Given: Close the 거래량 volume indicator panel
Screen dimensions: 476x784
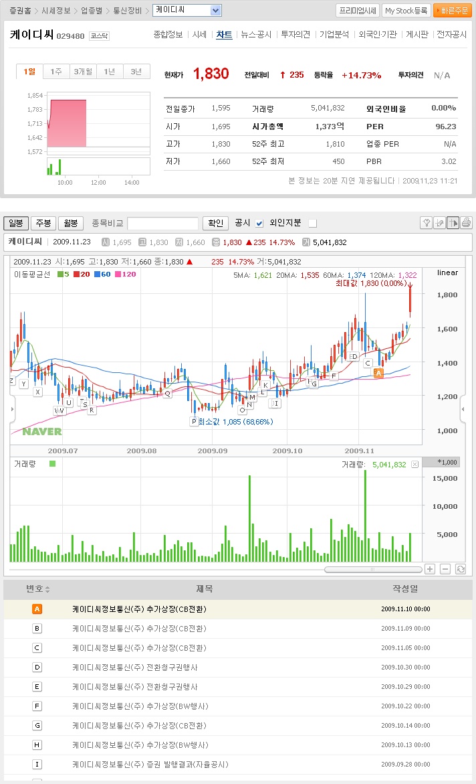Looking at the screenshot, I should [x=414, y=465].
